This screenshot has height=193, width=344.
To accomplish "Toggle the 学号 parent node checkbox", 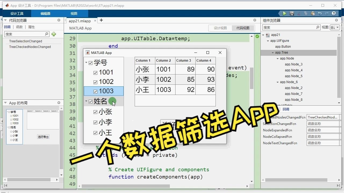I will (90, 62).
